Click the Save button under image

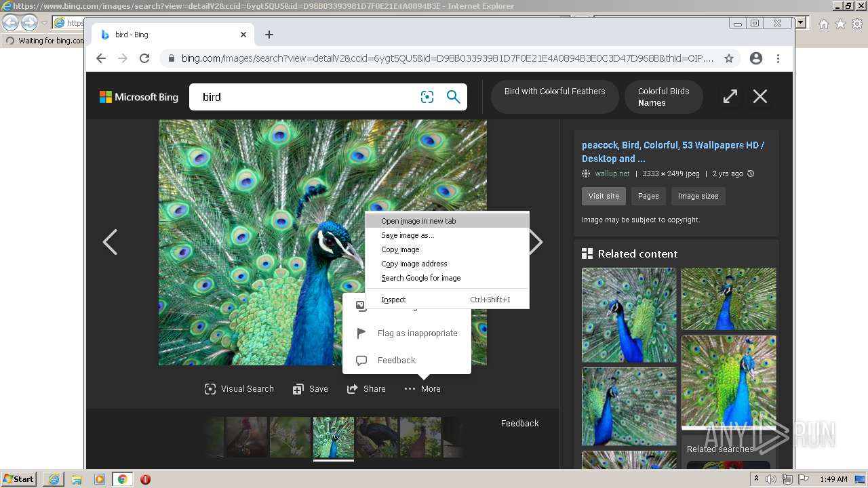311,389
